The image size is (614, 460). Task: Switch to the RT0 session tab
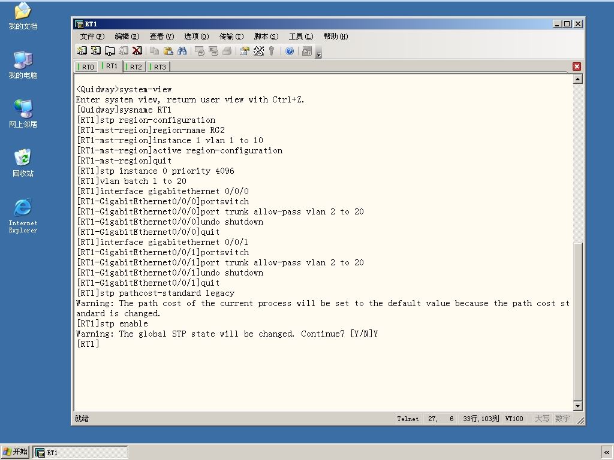pyautogui.click(x=86, y=67)
